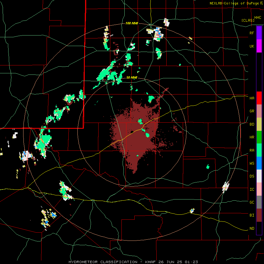Click the RA legend label
Image resolution: width=264 pixels, height=264 pixels.
pos(252,150)
